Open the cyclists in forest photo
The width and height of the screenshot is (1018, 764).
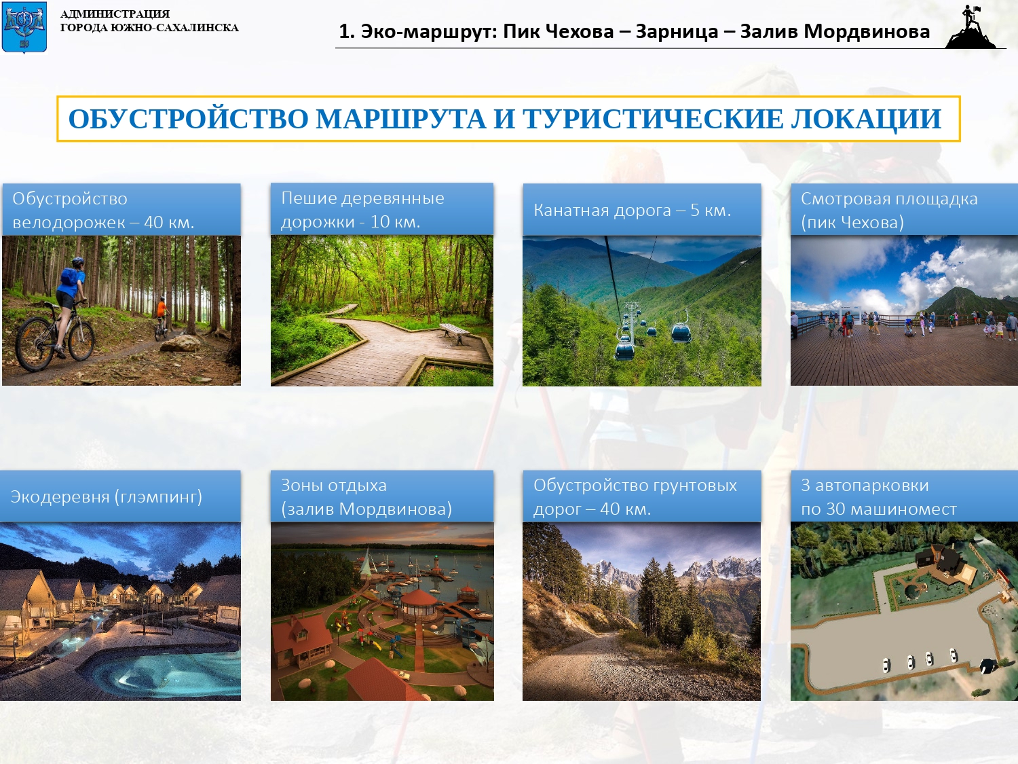121,311
